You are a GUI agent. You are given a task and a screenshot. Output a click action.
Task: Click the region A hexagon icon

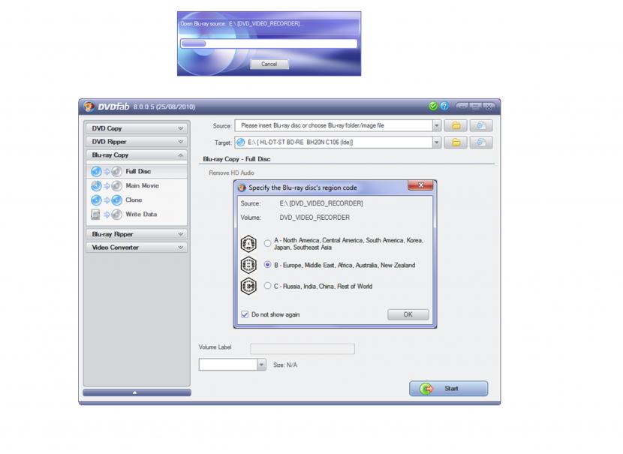coord(248,243)
